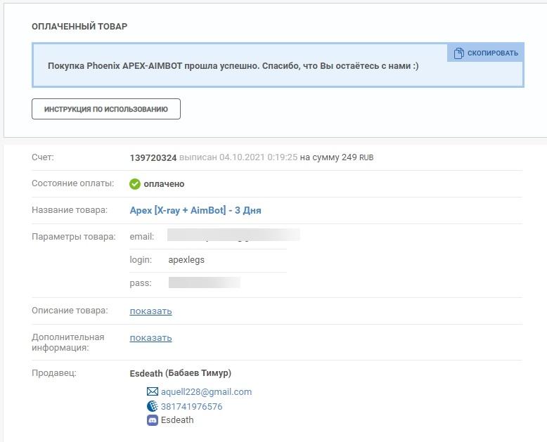This screenshot has width=547, height=442.
Task: Click the WebMoney globe icon
Action: (153, 406)
